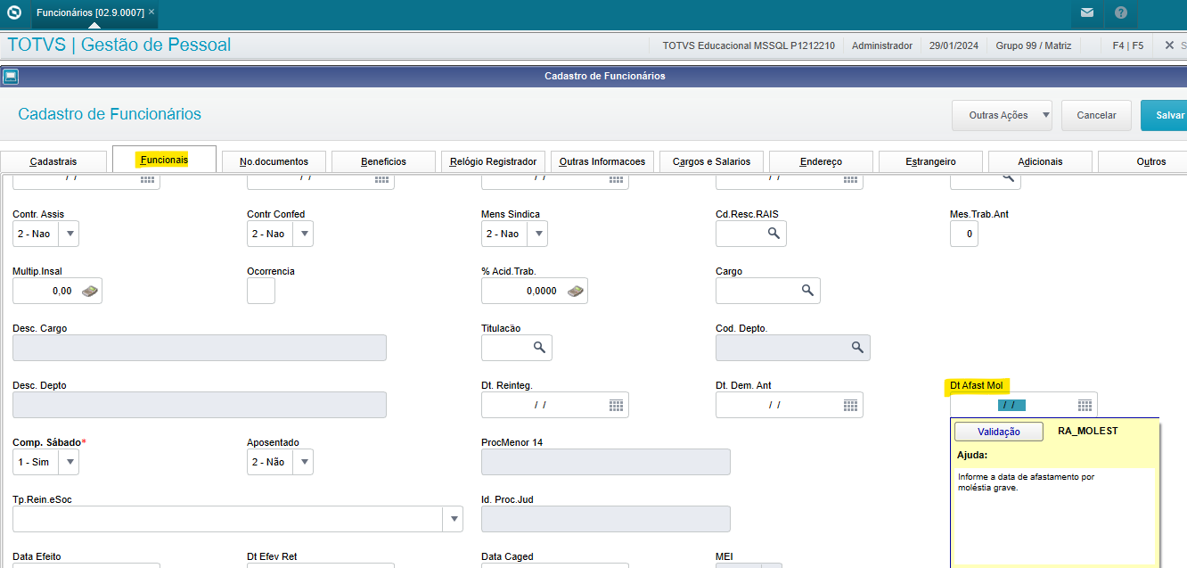Open the help question mark icon

[1120, 13]
